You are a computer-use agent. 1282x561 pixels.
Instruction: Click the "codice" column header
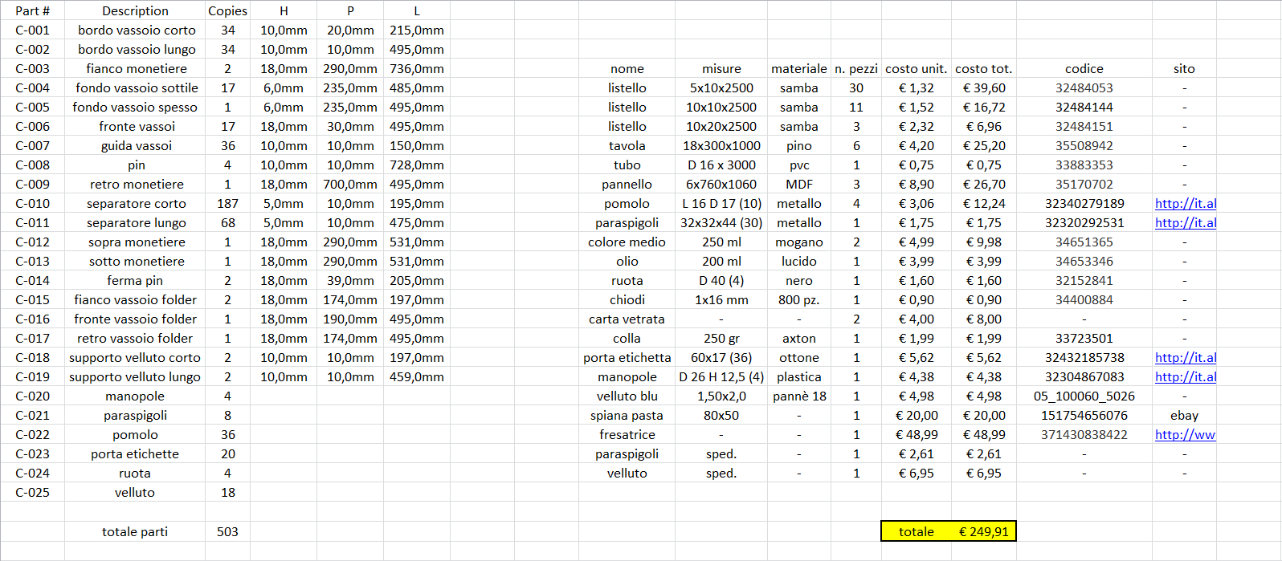pyautogui.click(x=1084, y=69)
